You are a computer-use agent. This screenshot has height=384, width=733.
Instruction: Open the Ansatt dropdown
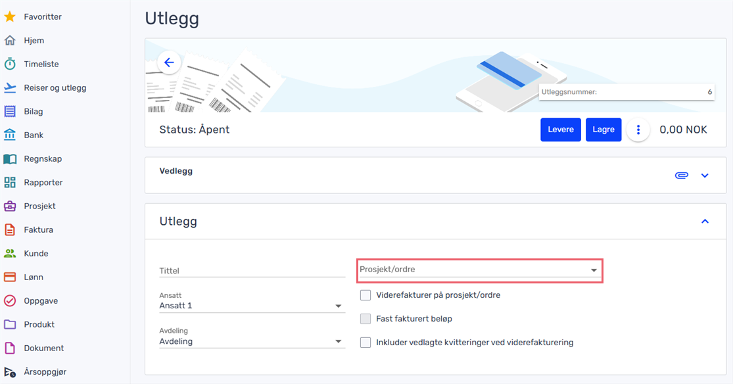(252, 302)
